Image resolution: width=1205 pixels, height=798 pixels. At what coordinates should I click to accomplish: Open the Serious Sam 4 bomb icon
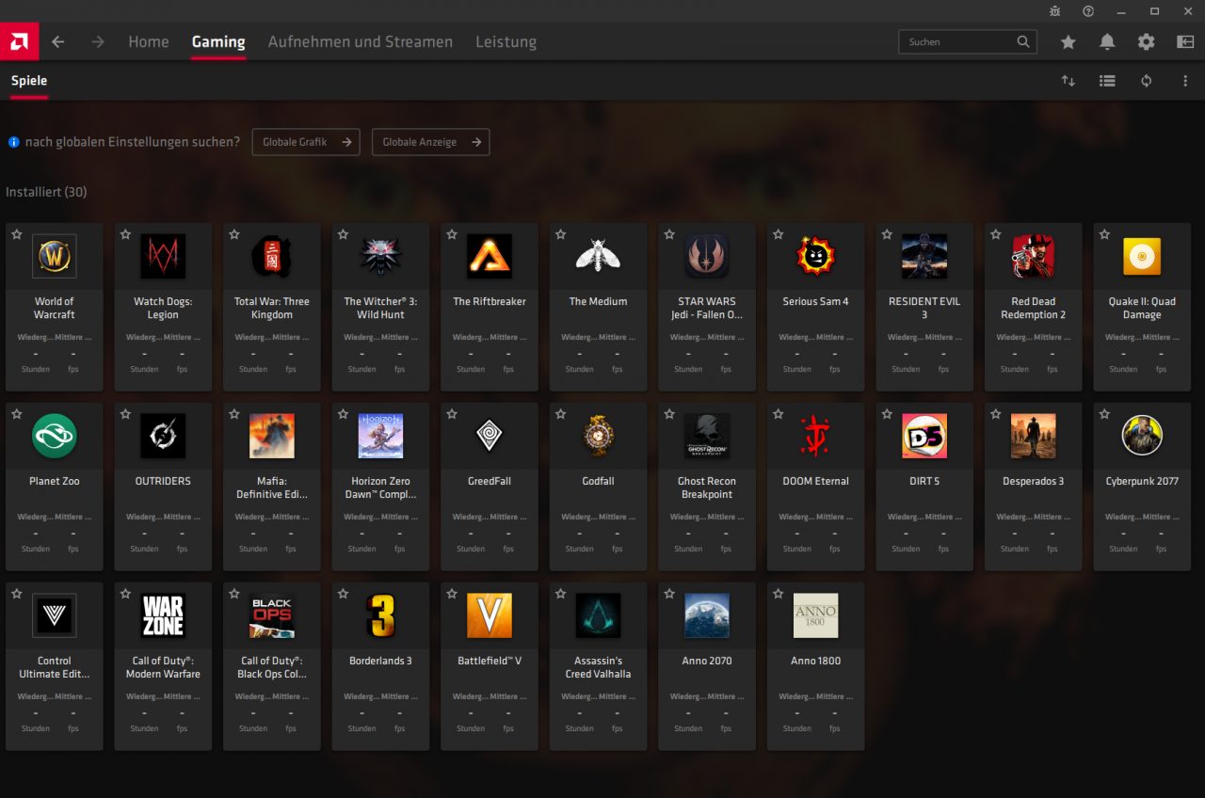[816, 256]
